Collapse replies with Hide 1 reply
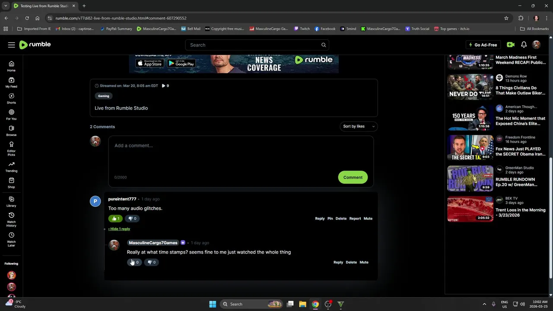The width and height of the screenshot is (553, 311). (x=119, y=229)
